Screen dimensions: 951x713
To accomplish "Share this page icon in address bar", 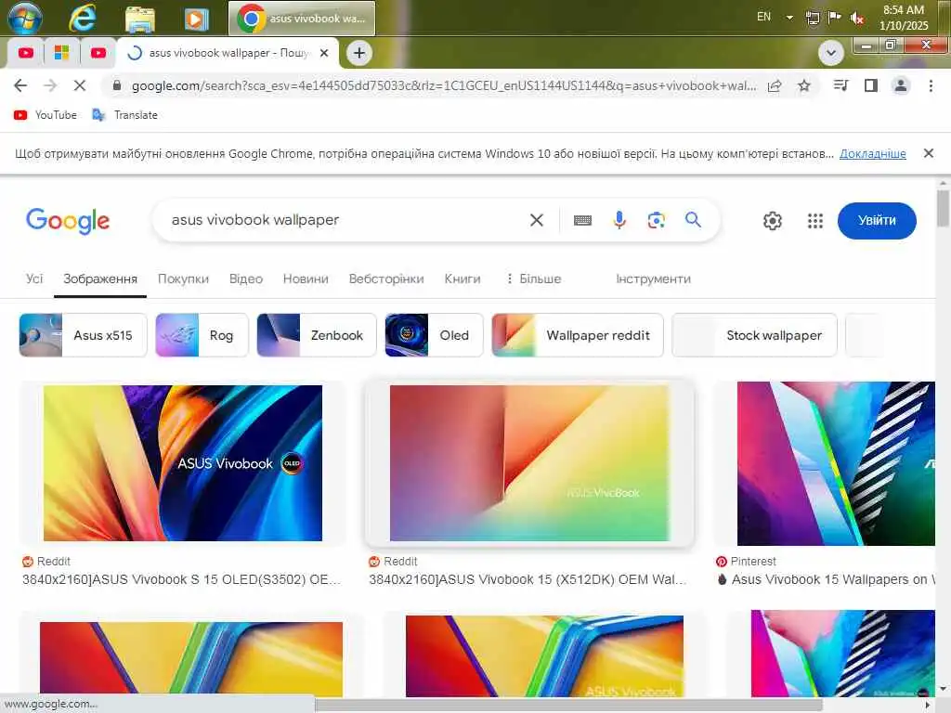I will tap(775, 86).
